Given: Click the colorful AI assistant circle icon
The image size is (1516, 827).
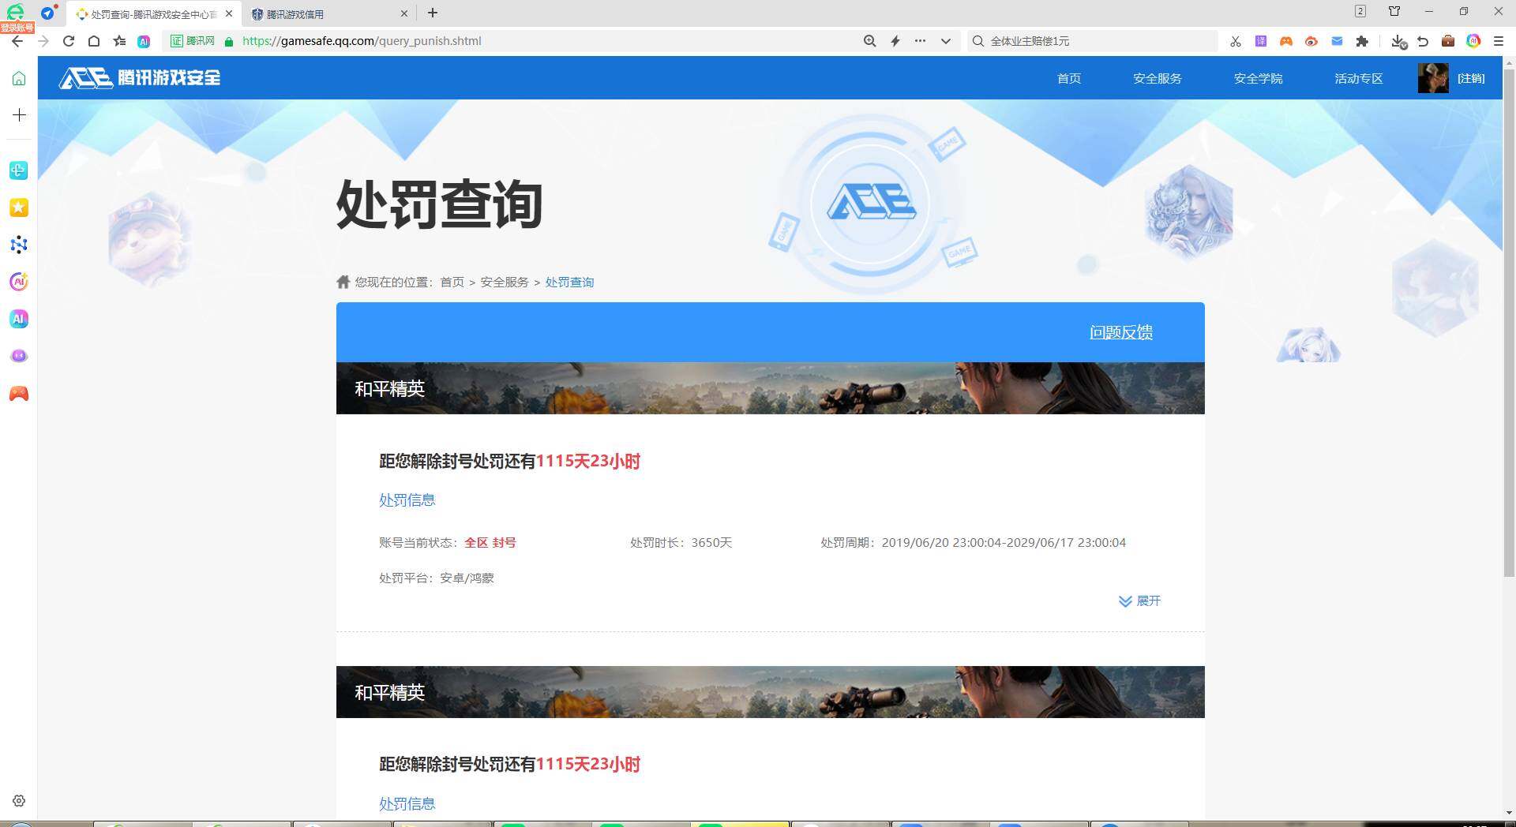Looking at the screenshot, I should tap(1473, 41).
